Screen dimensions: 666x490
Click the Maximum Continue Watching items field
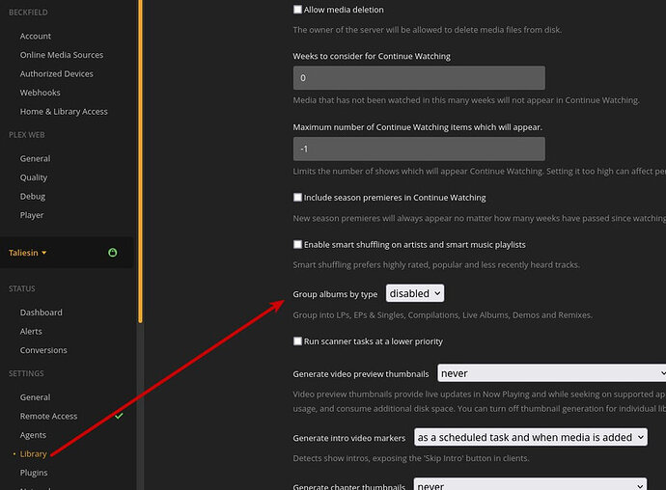point(419,149)
